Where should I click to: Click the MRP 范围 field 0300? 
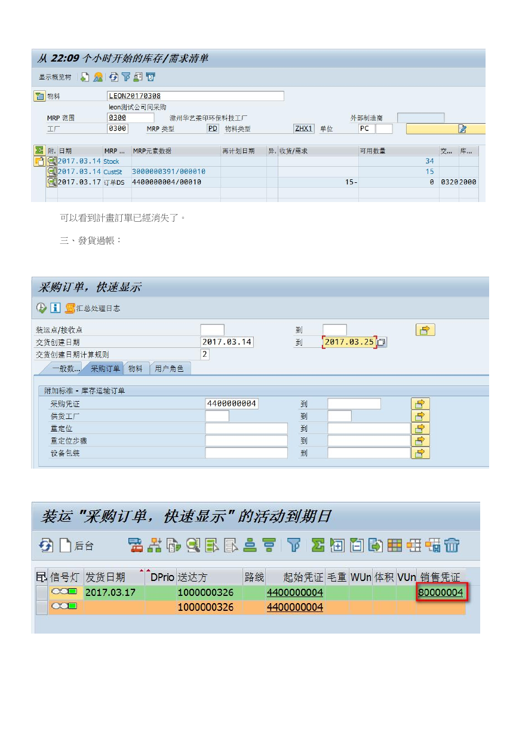130,118
